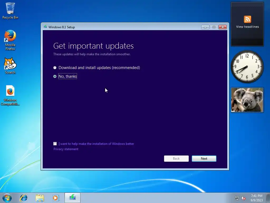This screenshot has height=203, width=270.
Task: Open Internet Explorer from the taskbar
Action: point(23,198)
